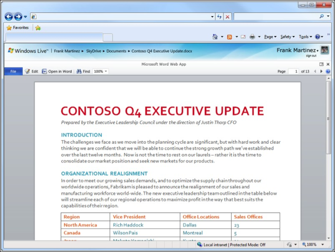Open the Print dropdown arrow
The width and height of the screenshot is (335, 252).
259,37
